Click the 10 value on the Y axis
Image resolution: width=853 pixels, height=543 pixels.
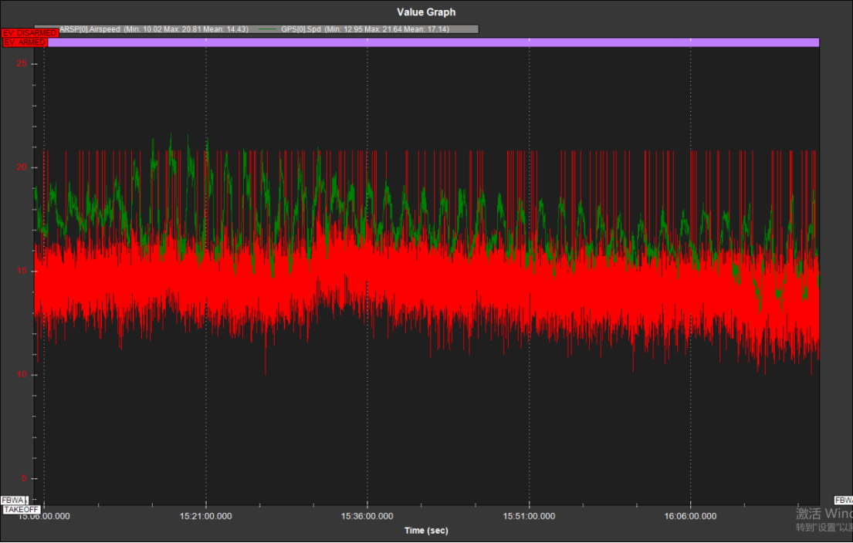22,375
